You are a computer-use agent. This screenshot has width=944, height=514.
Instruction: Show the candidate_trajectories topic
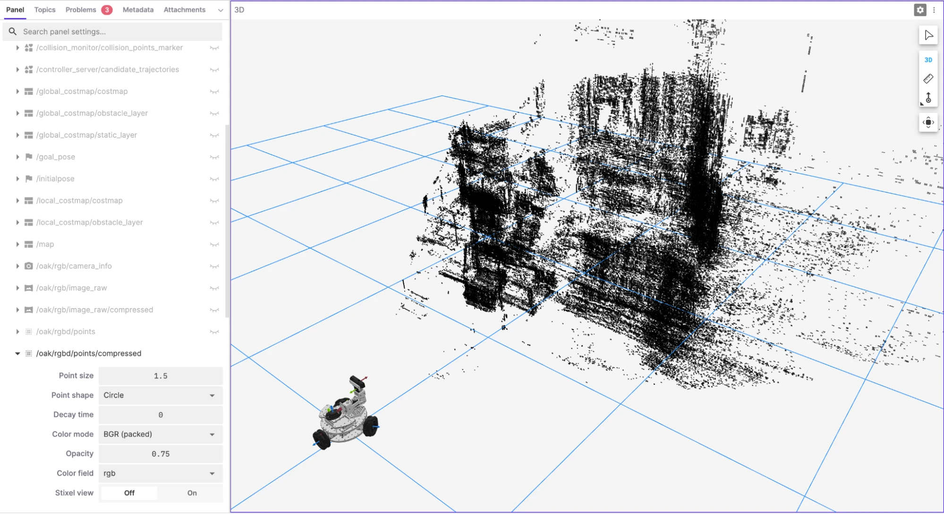point(214,70)
